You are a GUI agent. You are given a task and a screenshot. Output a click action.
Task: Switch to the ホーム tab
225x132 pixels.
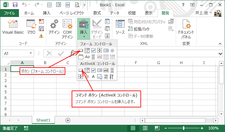(x=29, y=13)
